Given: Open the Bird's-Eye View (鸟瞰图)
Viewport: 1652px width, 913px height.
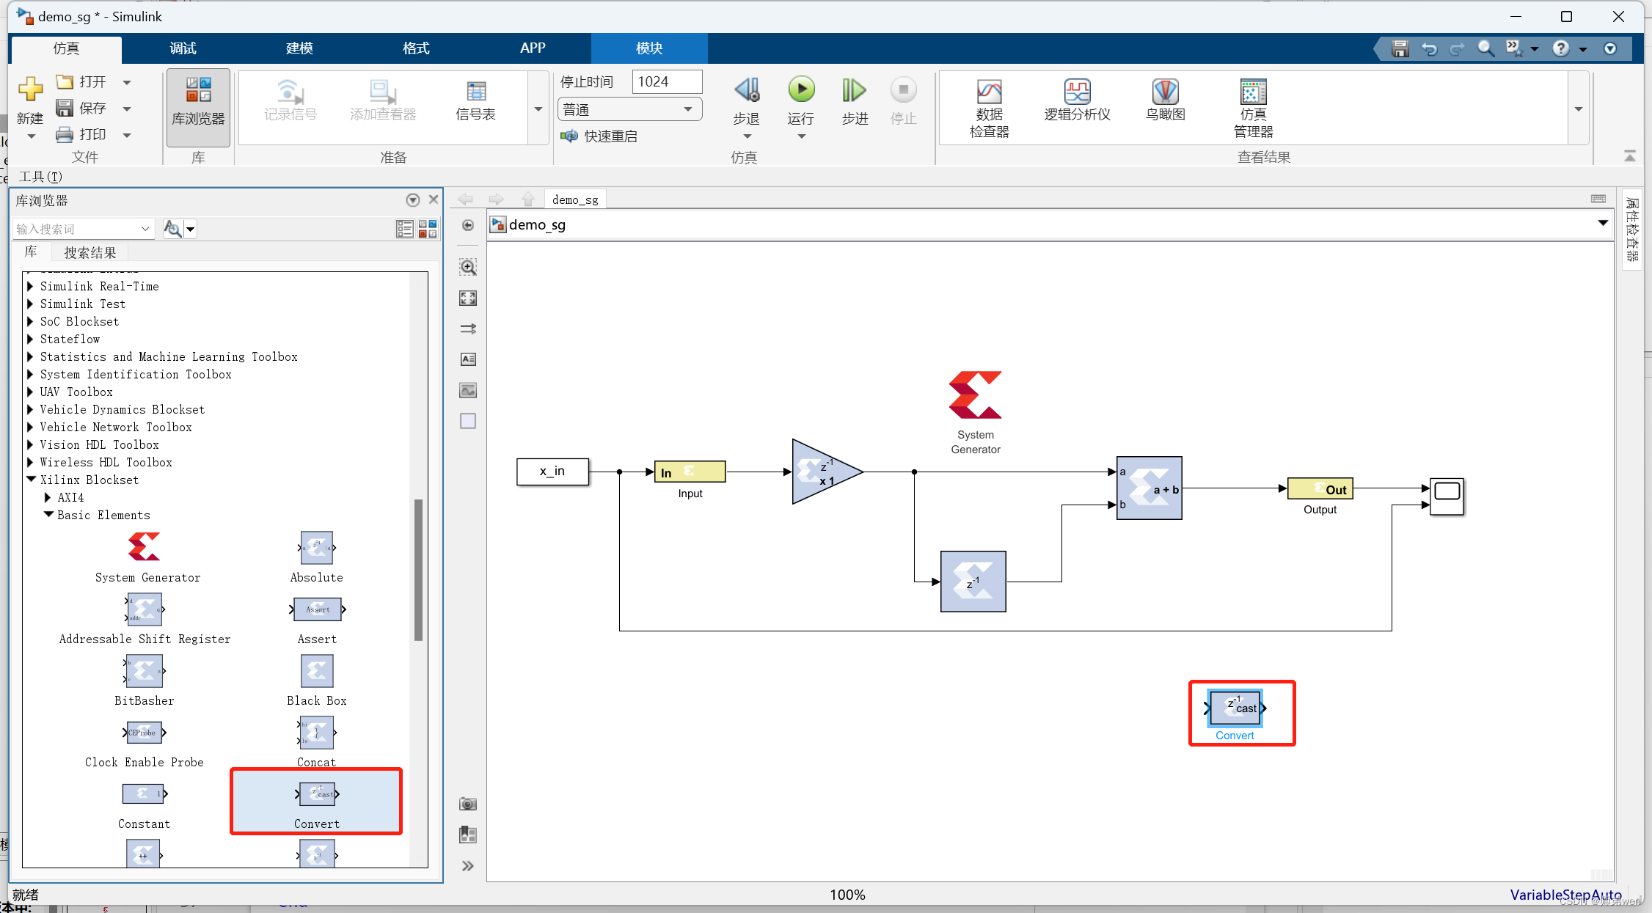Looking at the screenshot, I should point(1165,100).
